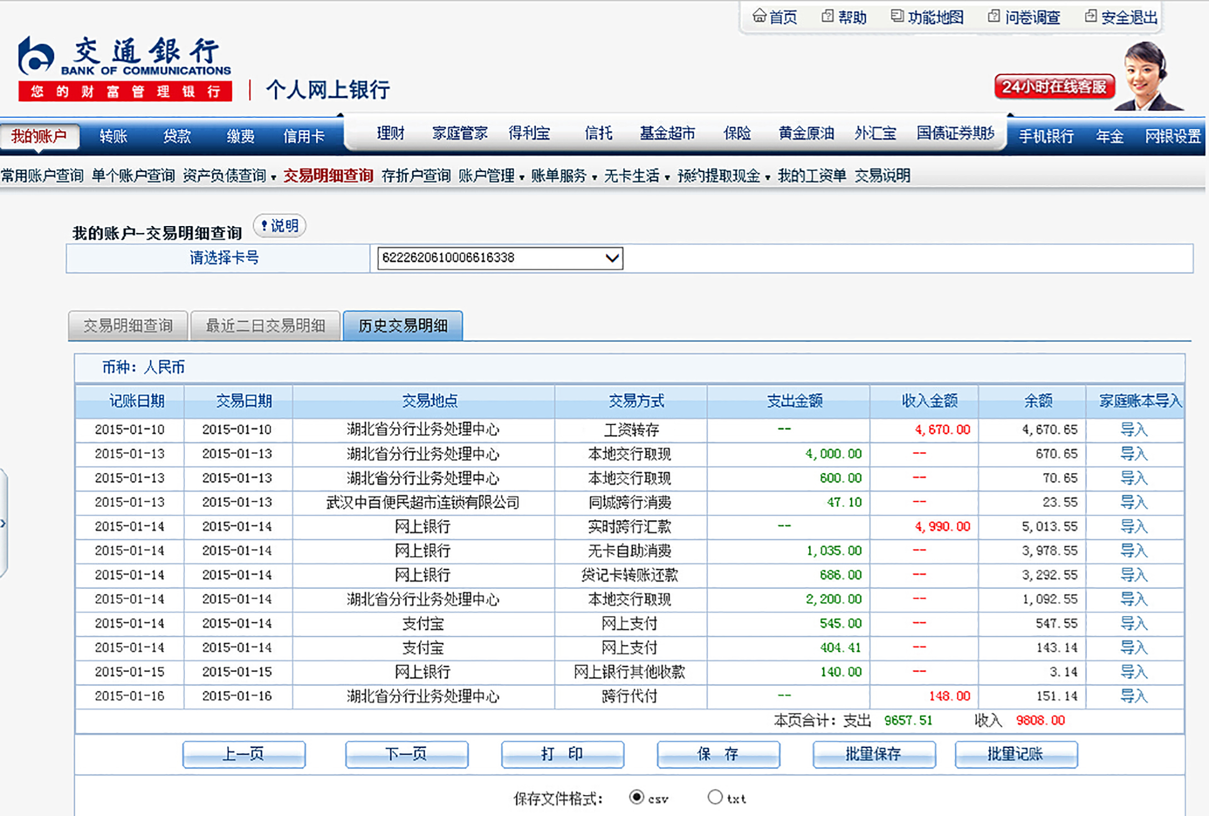Click the 下一页 next page button

406,754
